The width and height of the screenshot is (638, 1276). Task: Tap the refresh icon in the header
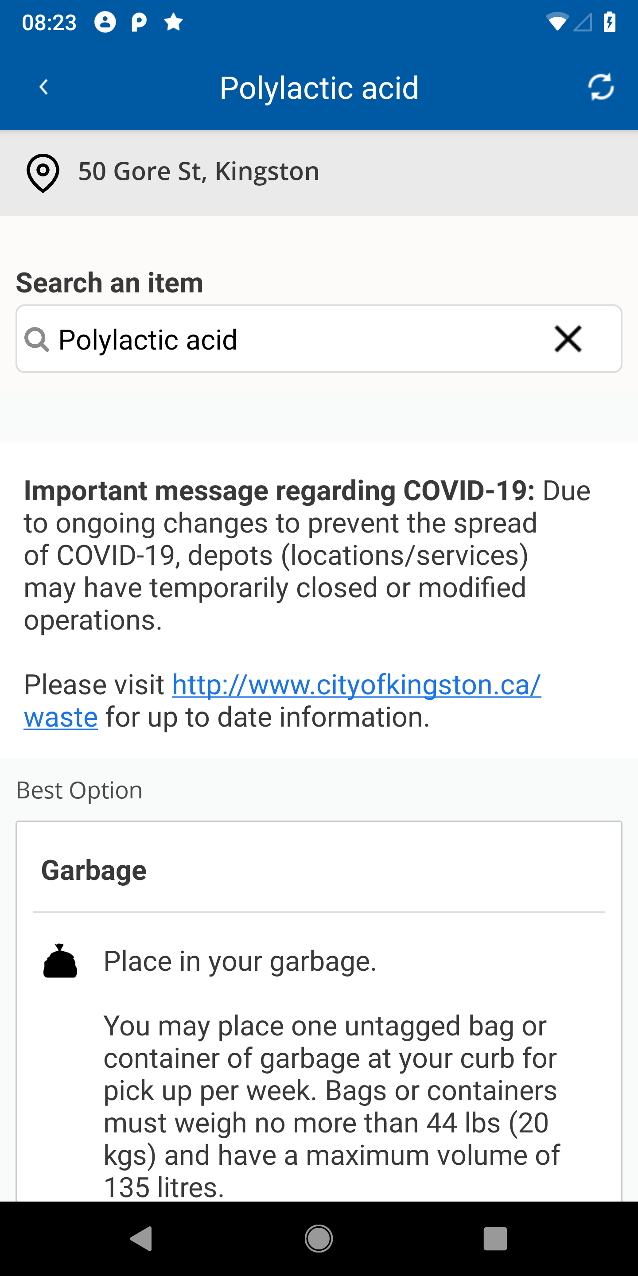click(601, 87)
